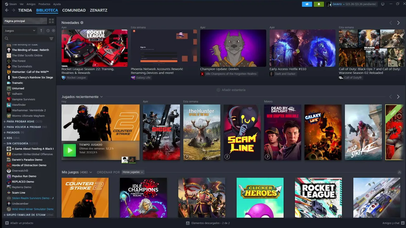Open Clicker Heroes cover in Mis juegos
Viewport: 406px width, 228px height.
coord(260,198)
